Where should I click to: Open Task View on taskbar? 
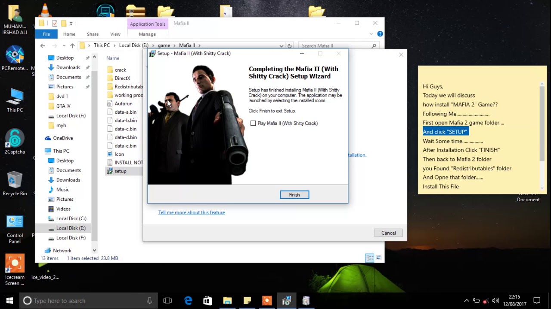click(x=167, y=301)
